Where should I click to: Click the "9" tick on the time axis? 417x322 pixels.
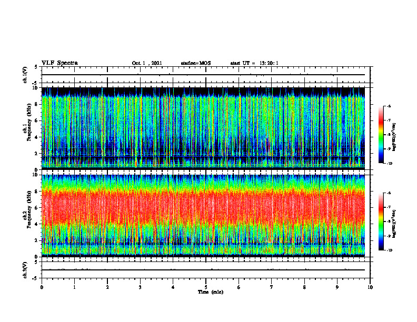337,287
